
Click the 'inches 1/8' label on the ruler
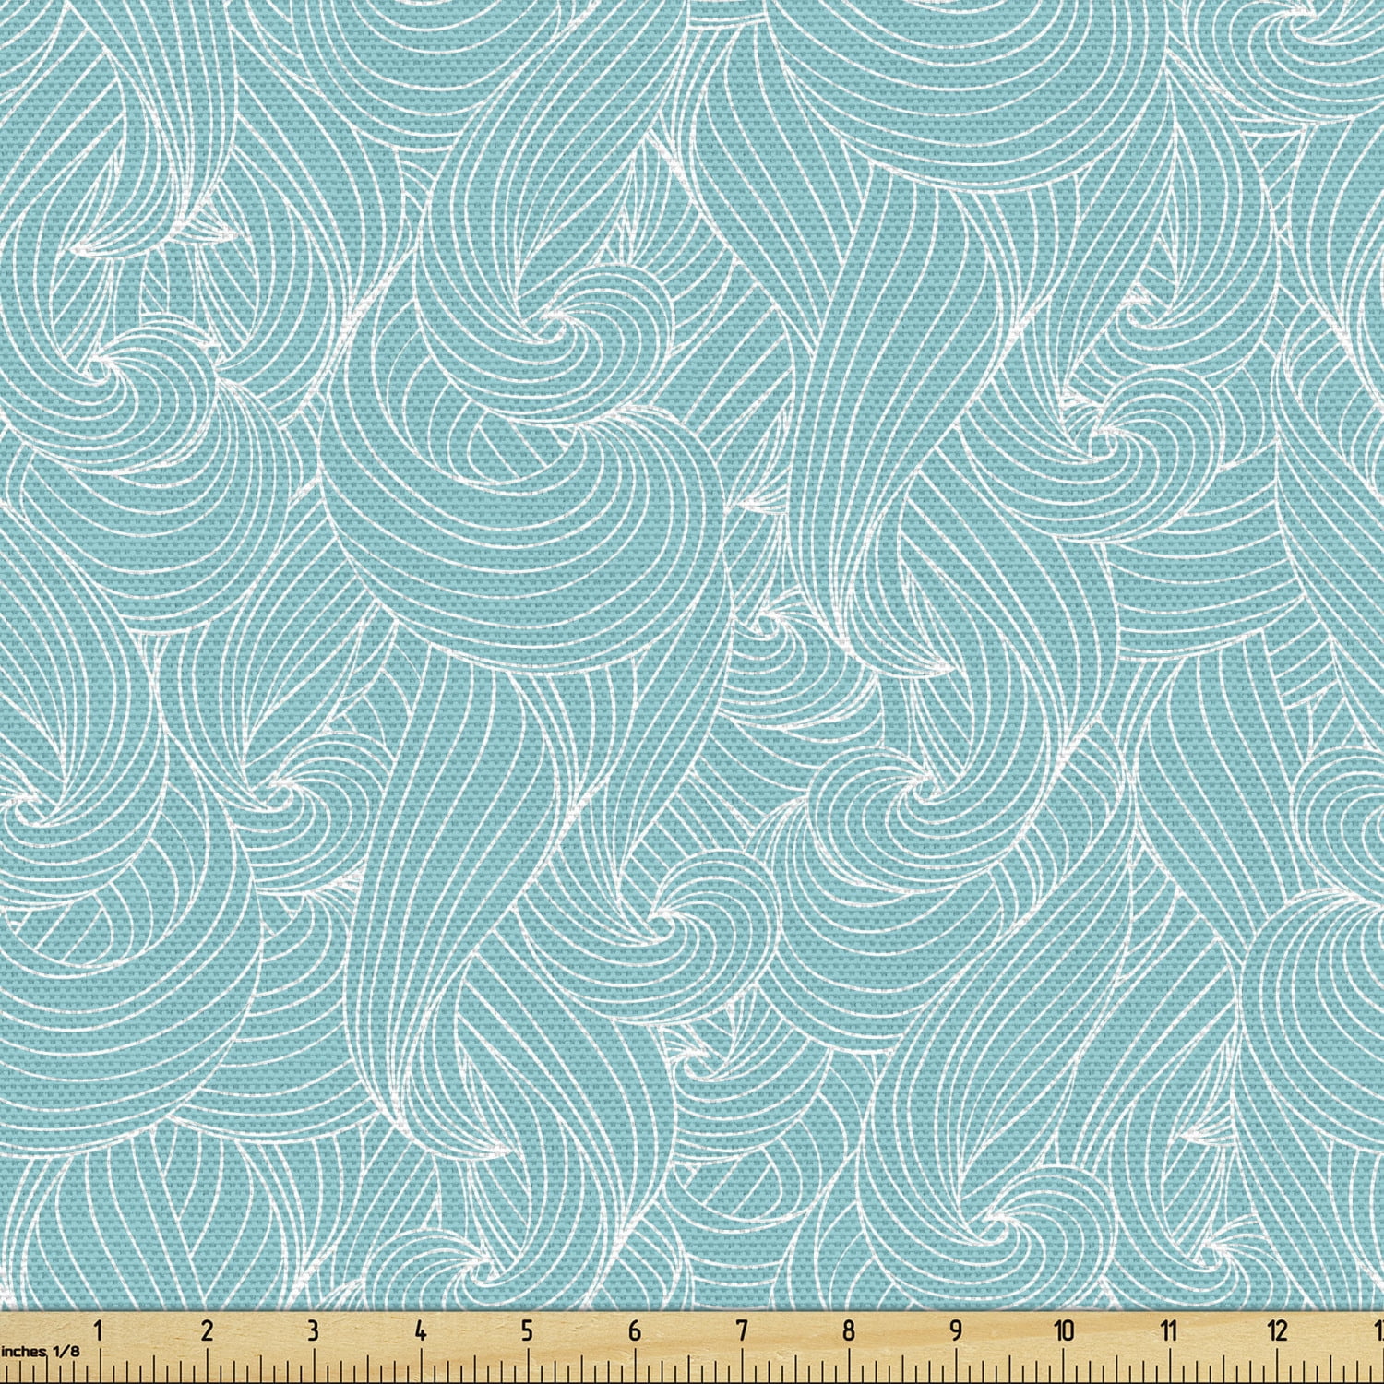tap(42, 1353)
